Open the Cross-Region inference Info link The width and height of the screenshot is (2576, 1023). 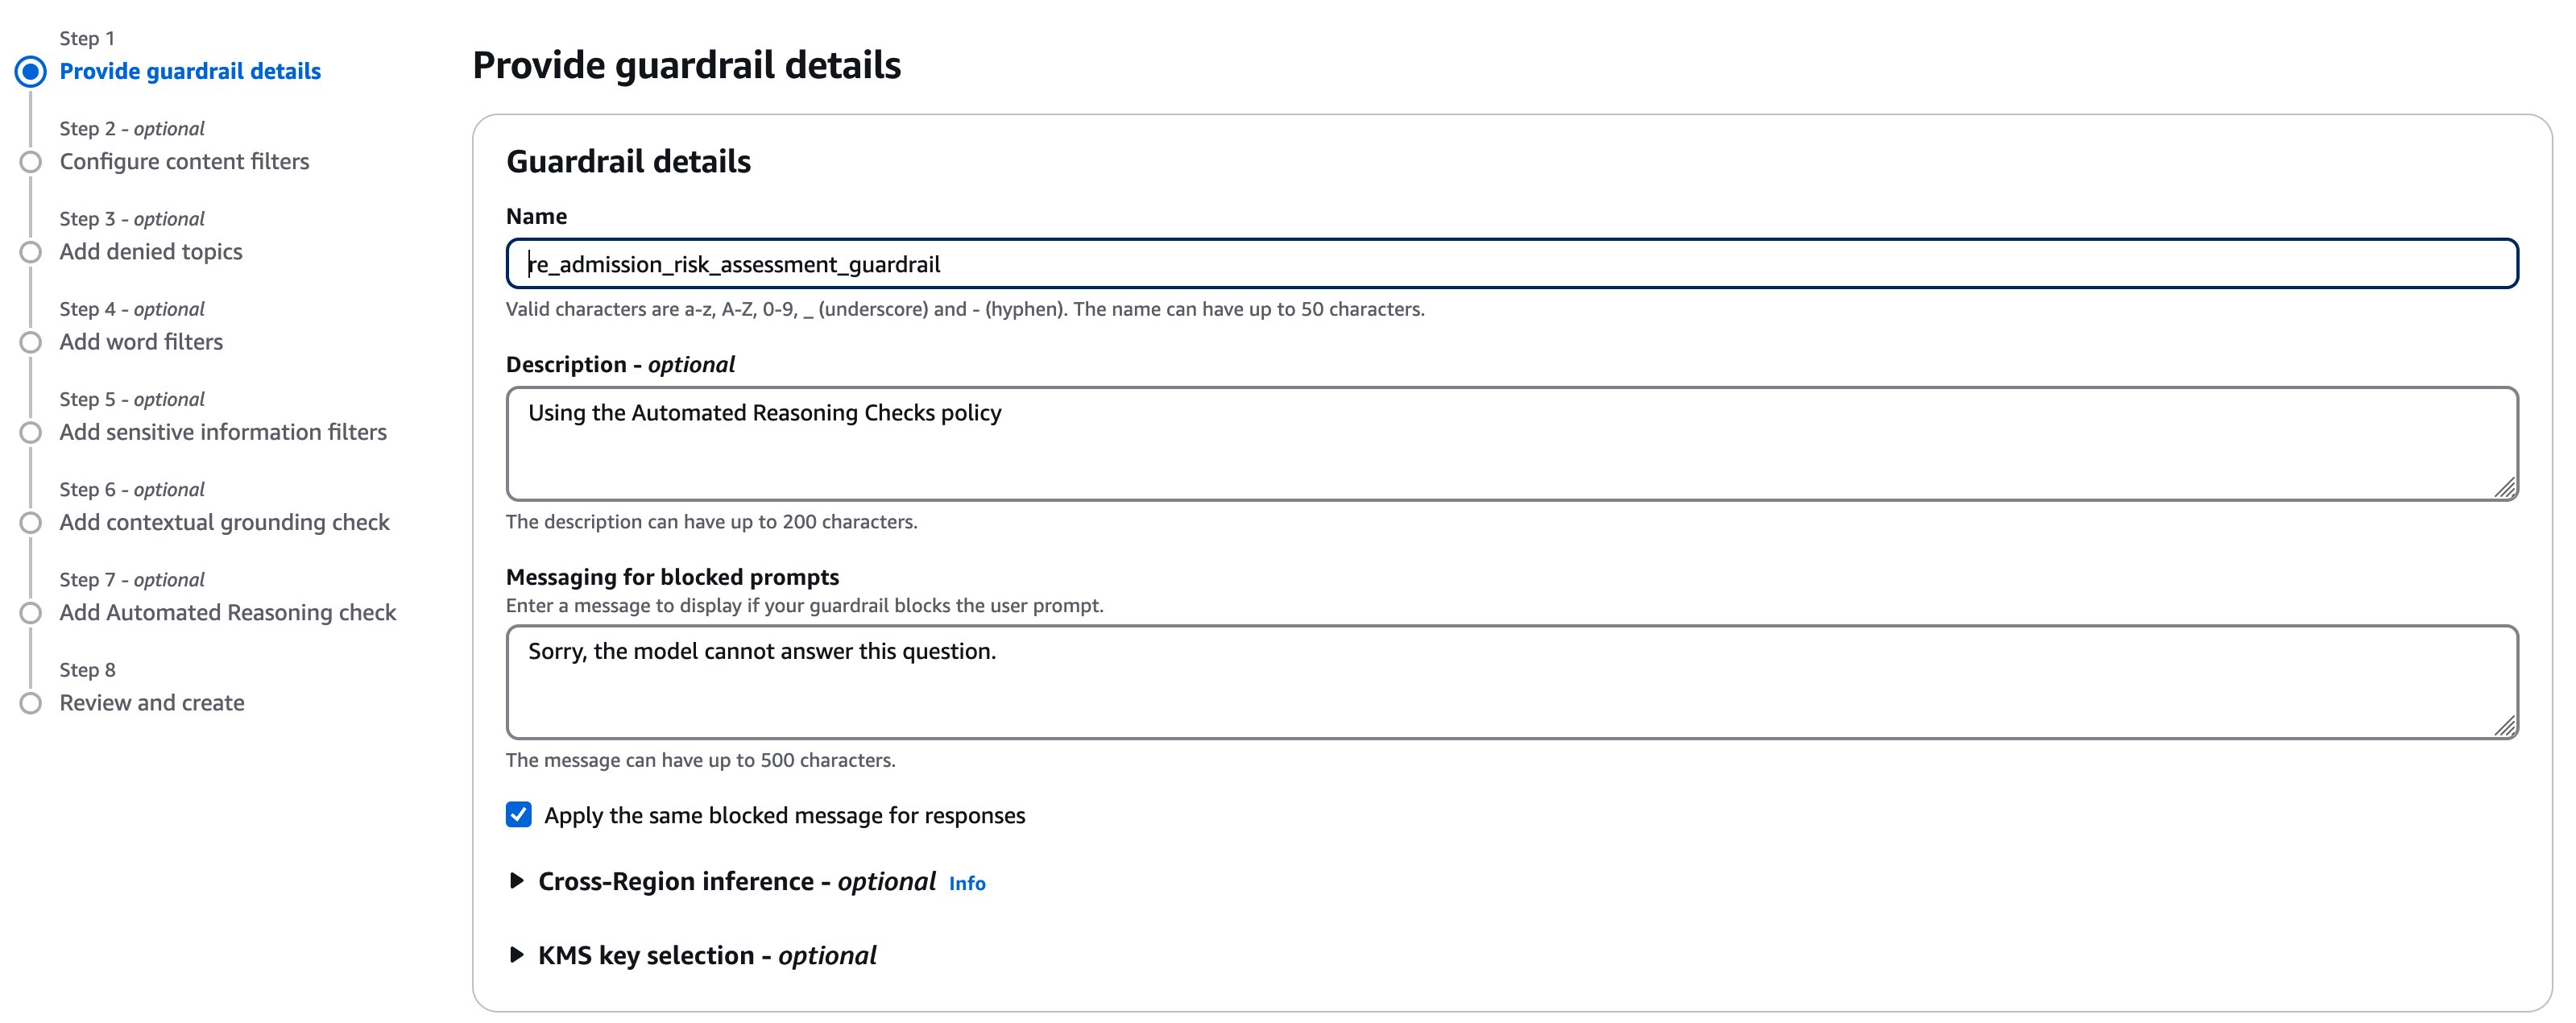click(967, 884)
